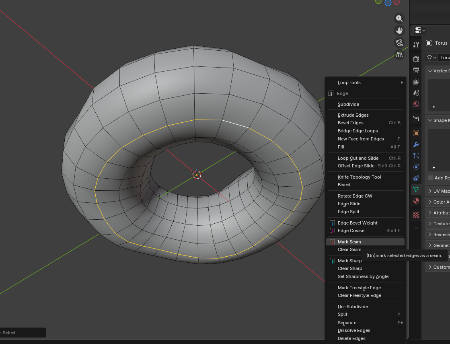Open the Object properties tab
This screenshot has height=344, width=450.
[416, 133]
